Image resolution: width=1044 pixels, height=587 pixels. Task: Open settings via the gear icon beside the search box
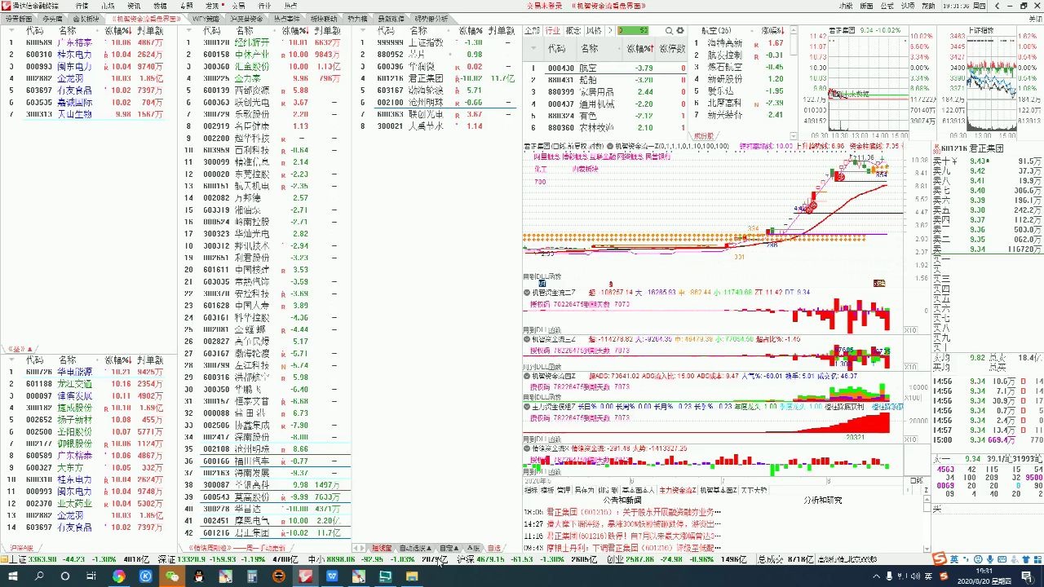[680, 30]
